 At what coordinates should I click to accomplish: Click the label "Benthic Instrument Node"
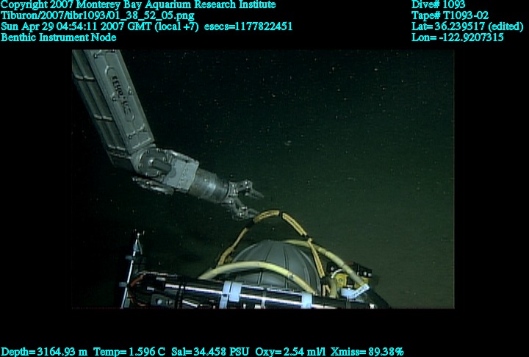point(58,37)
